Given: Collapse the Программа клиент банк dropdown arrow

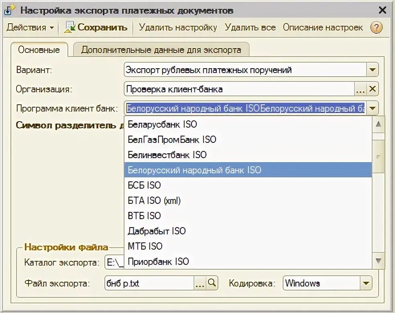Looking at the screenshot, I should click(373, 108).
